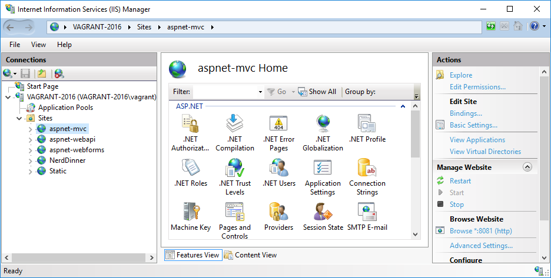The image size is (551, 278).
Task: Browse *:8081 (http) link
Action: click(x=481, y=230)
